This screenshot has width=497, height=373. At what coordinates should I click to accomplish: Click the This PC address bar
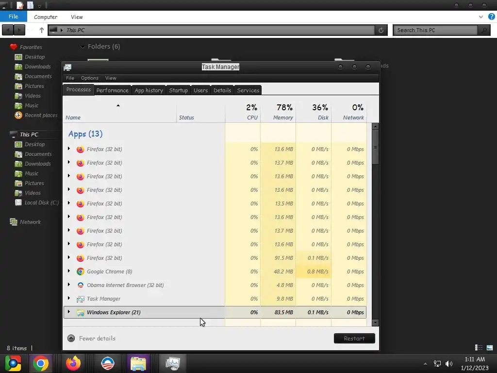pos(212,30)
